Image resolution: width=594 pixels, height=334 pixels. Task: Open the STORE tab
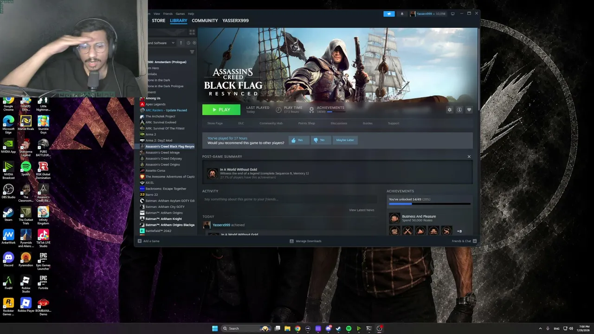[158, 20]
